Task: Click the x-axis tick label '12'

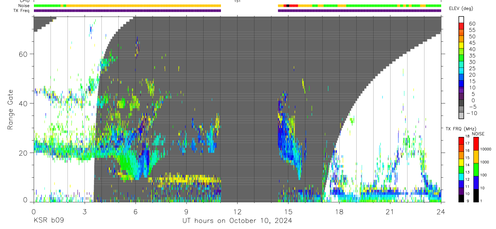Action: click(237, 211)
